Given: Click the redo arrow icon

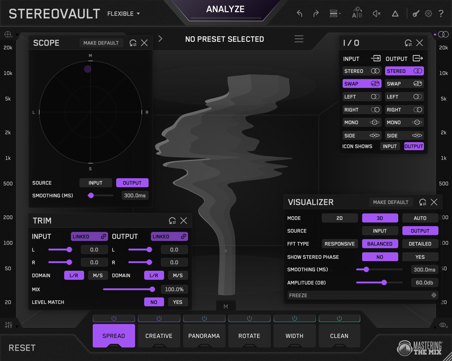Looking at the screenshot, I should coord(316,13).
